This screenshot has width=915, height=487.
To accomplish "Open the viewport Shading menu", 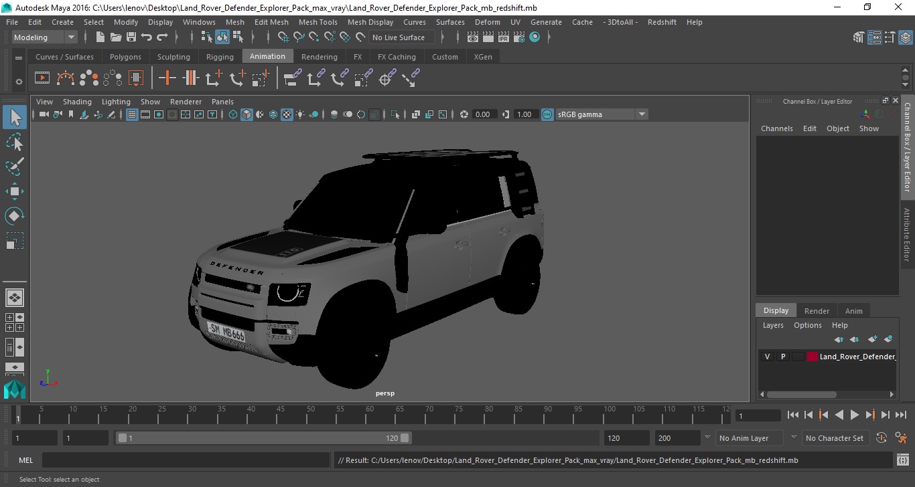I will (77, 102).
